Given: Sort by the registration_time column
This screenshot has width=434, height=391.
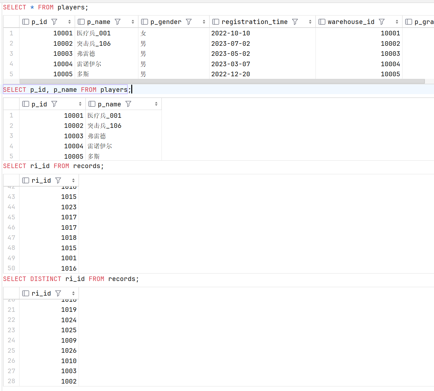Looking at the screenshot, I should click(310, 22).
